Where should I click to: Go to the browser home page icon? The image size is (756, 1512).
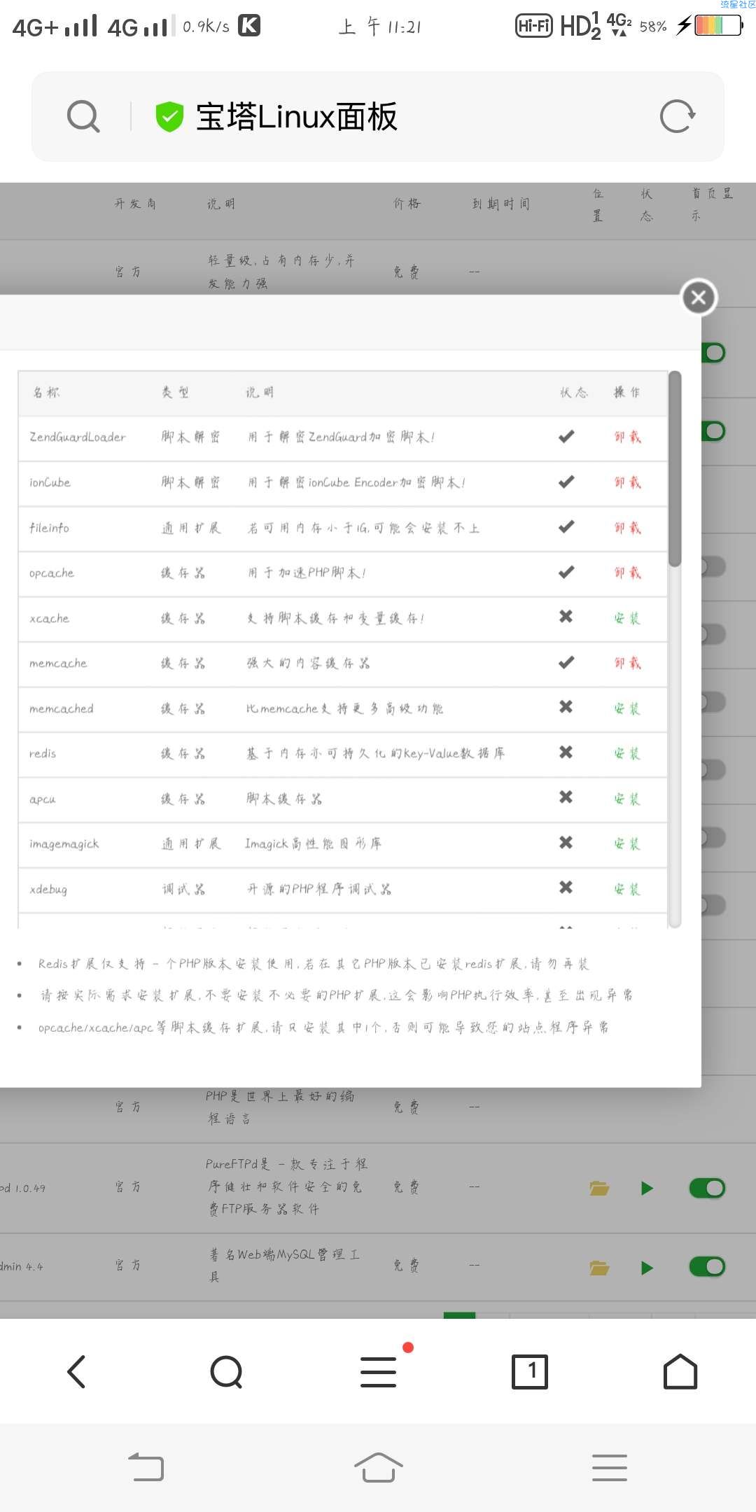pyautogui.click(x=680, y=1371)
